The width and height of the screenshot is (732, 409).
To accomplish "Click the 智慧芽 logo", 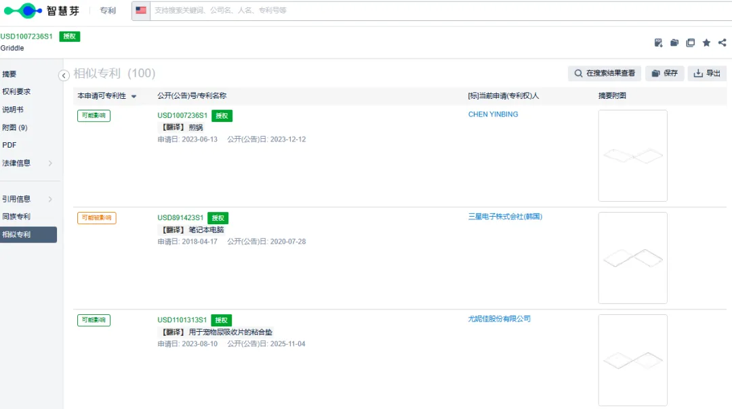I will click(41, 10).
